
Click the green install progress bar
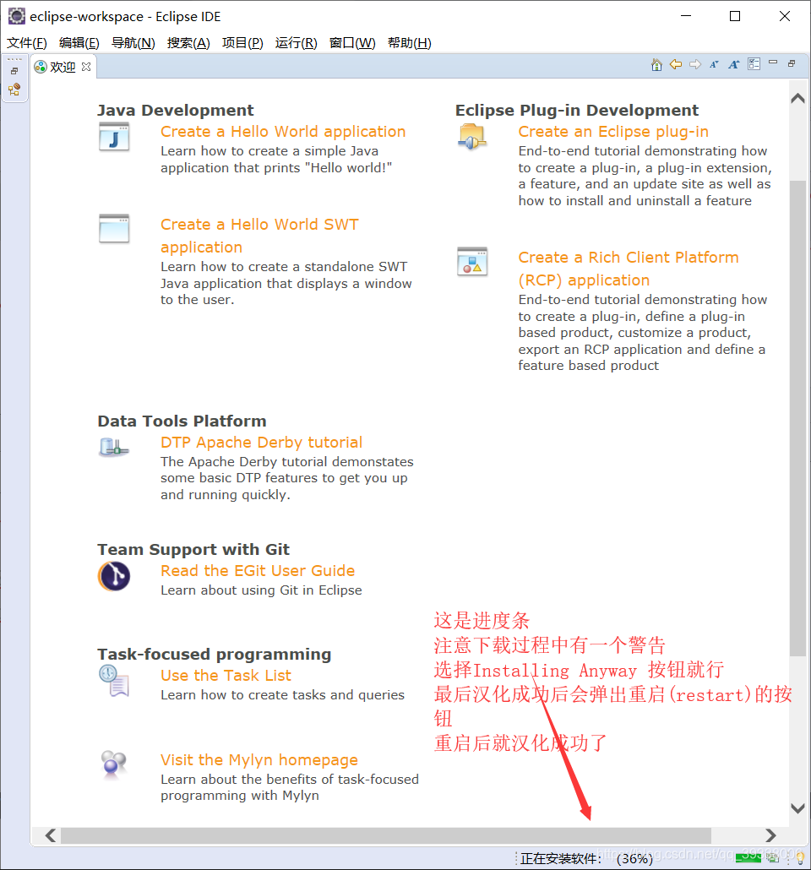(748, 858)
